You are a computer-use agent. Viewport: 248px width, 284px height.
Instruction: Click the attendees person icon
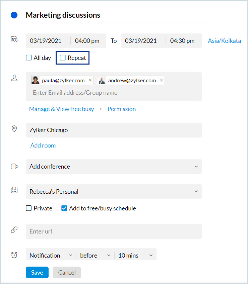pyautogui.click(x=14, y=78)
